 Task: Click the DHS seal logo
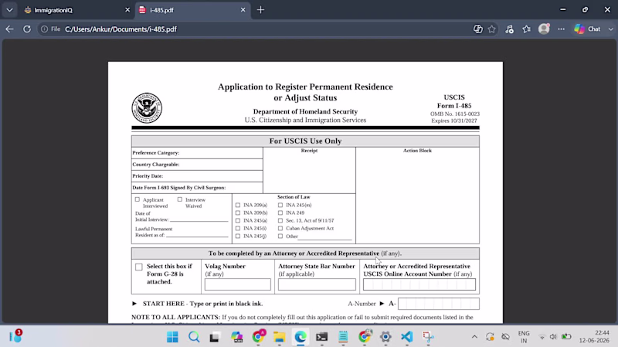pos(147,108)
